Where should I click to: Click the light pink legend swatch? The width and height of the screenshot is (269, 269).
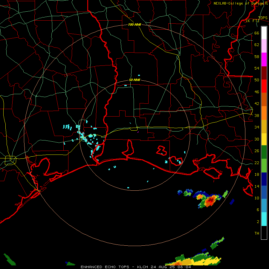tap(264, 46)
